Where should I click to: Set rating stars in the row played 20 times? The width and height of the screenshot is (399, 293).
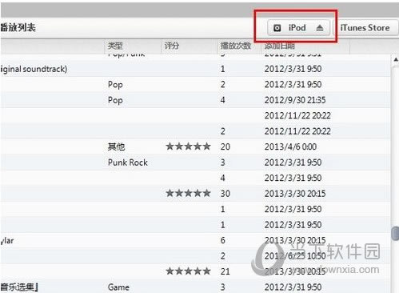point(188,146)
